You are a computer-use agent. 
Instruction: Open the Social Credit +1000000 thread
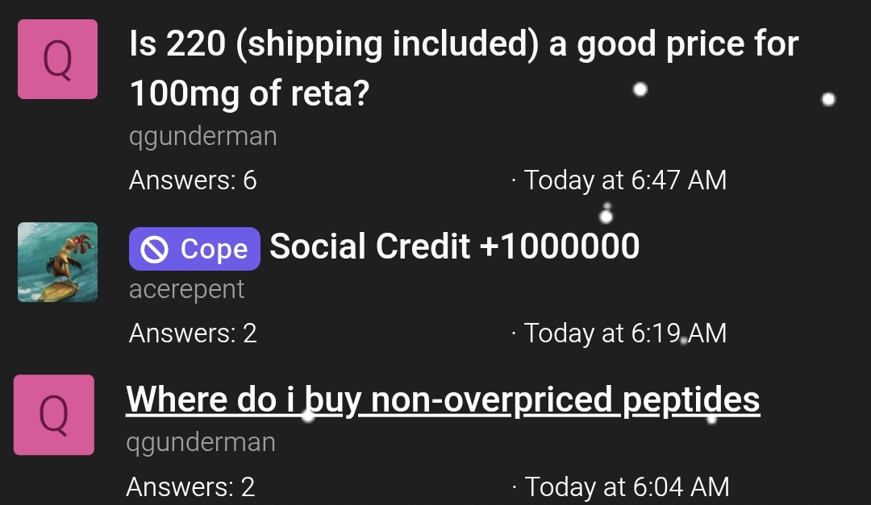click(454, 246)
